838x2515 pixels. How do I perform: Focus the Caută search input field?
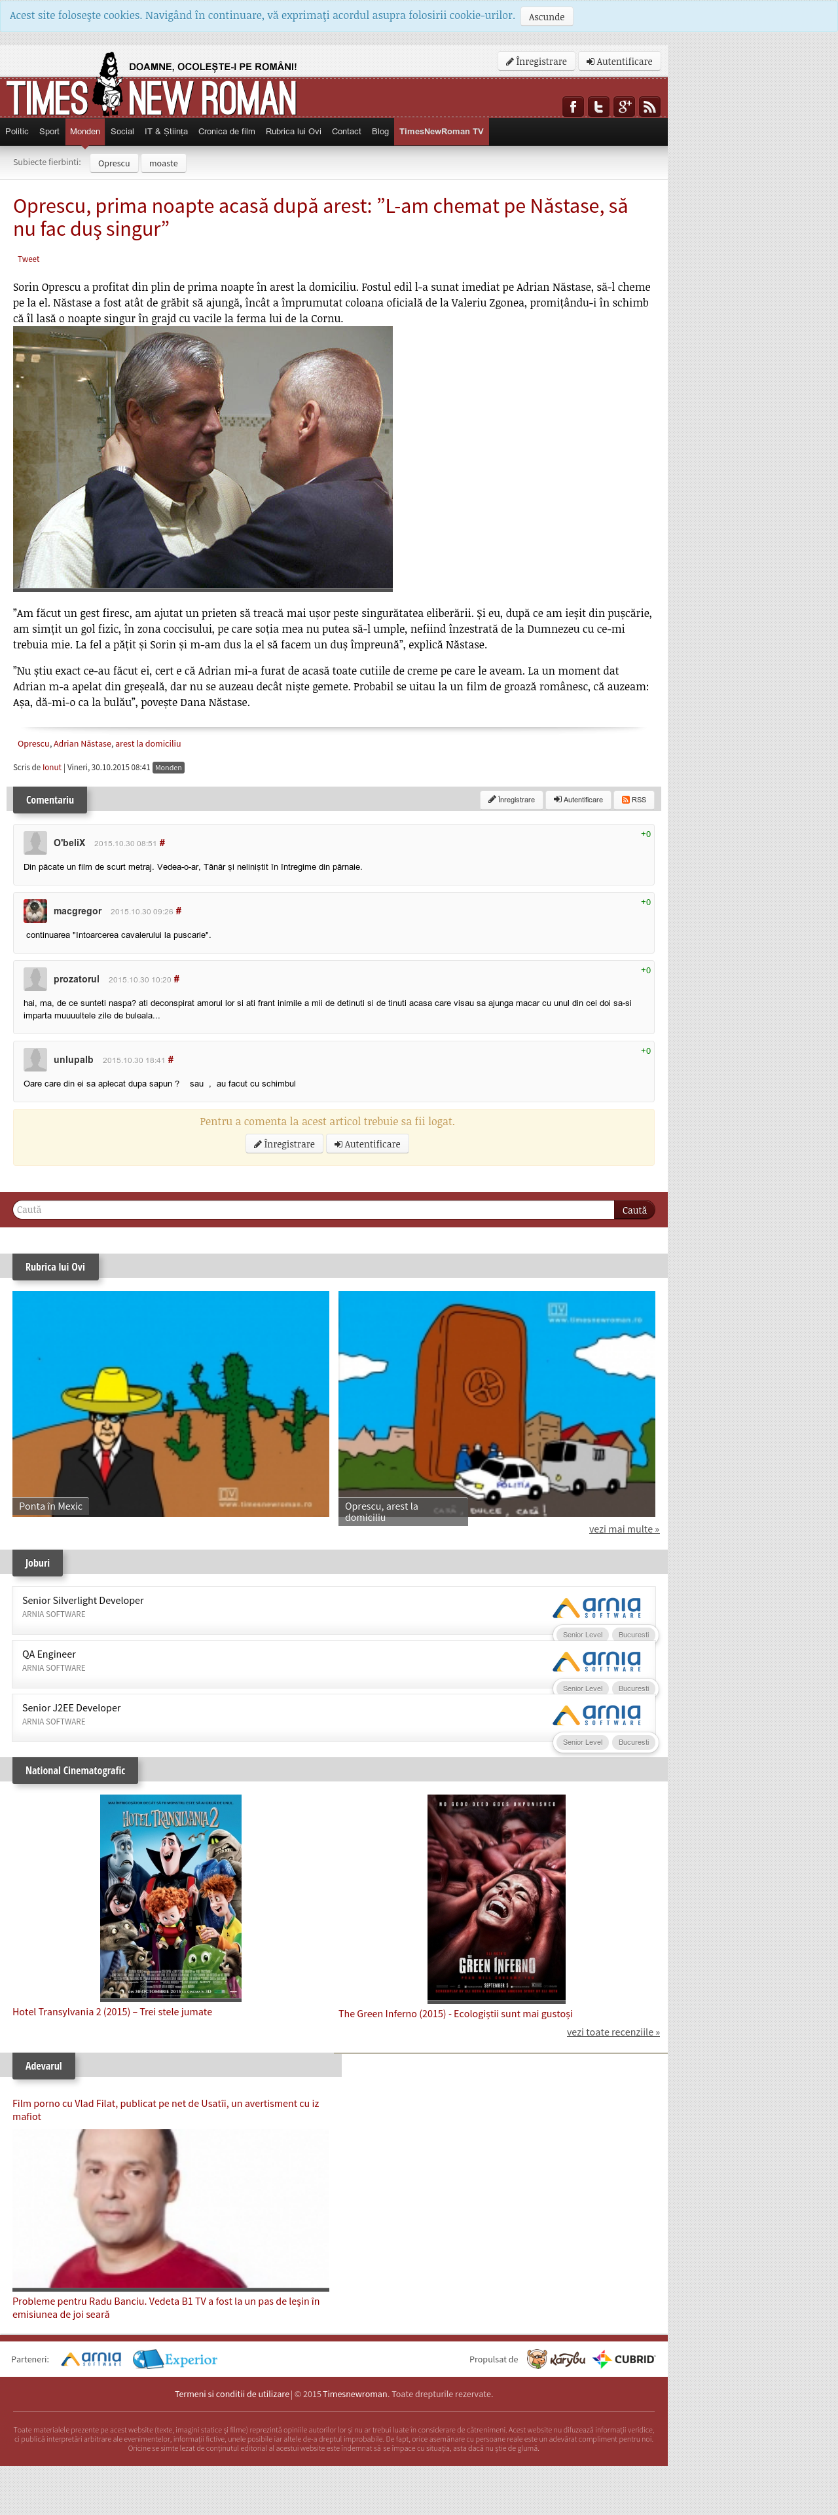313,1210
